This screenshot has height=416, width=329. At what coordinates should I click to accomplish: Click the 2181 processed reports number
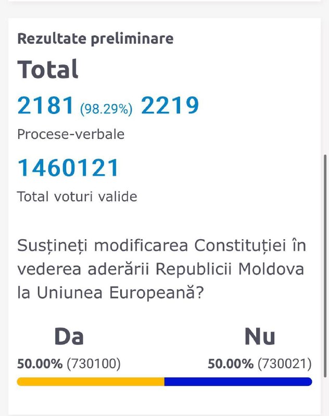coord(46,106)
